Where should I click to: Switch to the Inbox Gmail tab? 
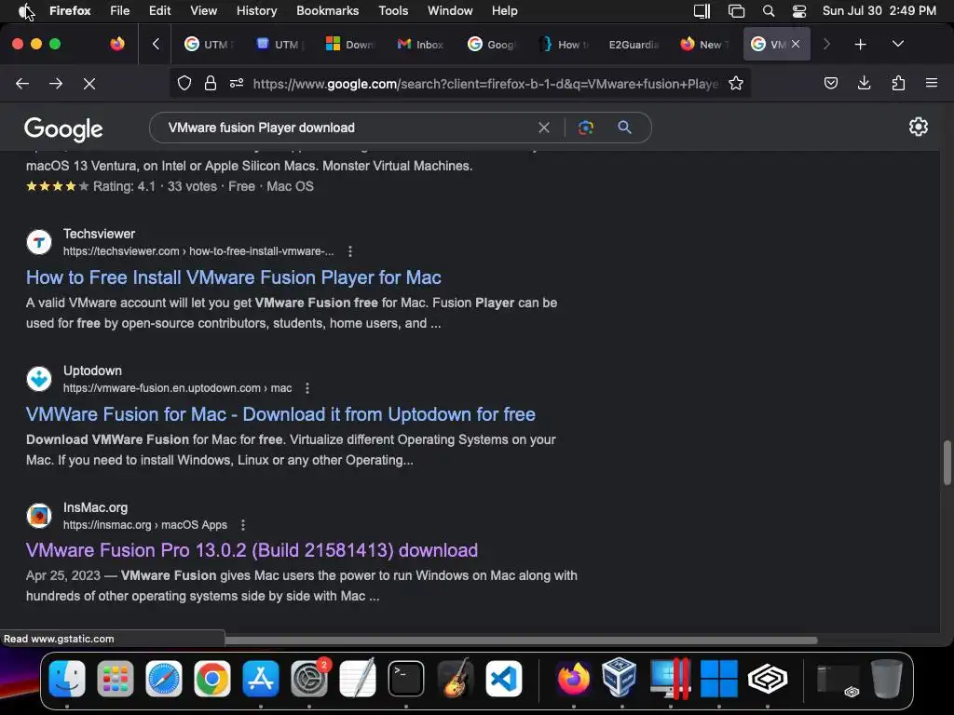tap(421, 45)
